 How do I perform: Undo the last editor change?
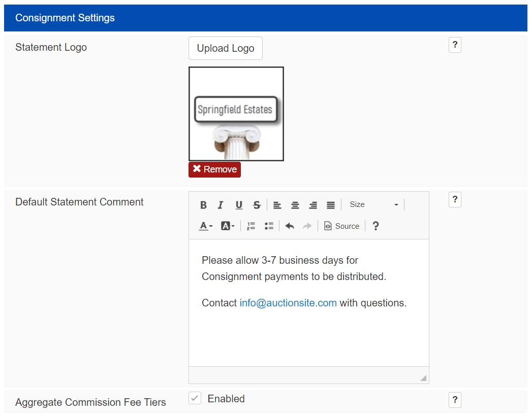pyautogui.click(x=290, y=226)
